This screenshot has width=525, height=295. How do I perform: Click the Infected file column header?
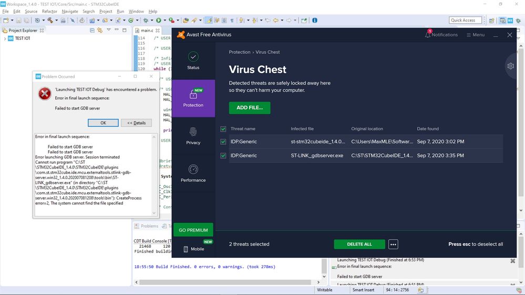(x=302, y=129)
